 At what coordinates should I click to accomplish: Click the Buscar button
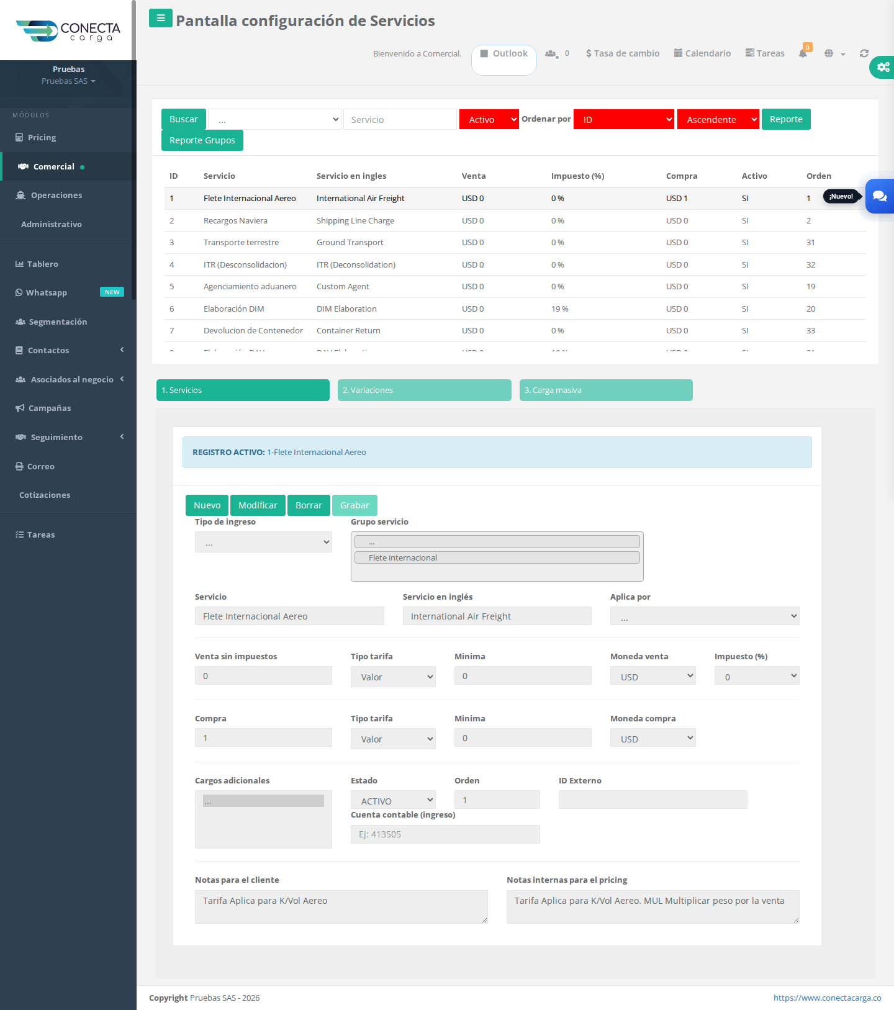(x=184, y=119)
